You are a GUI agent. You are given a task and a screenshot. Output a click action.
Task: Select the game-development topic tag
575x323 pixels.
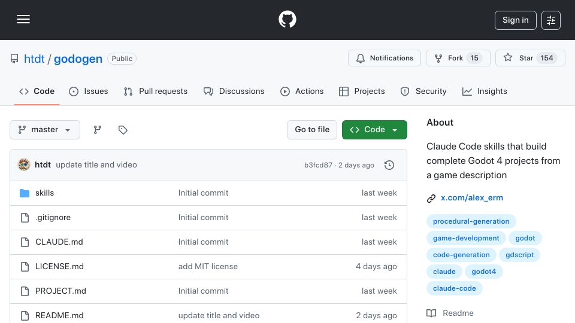tap(466, 238)
